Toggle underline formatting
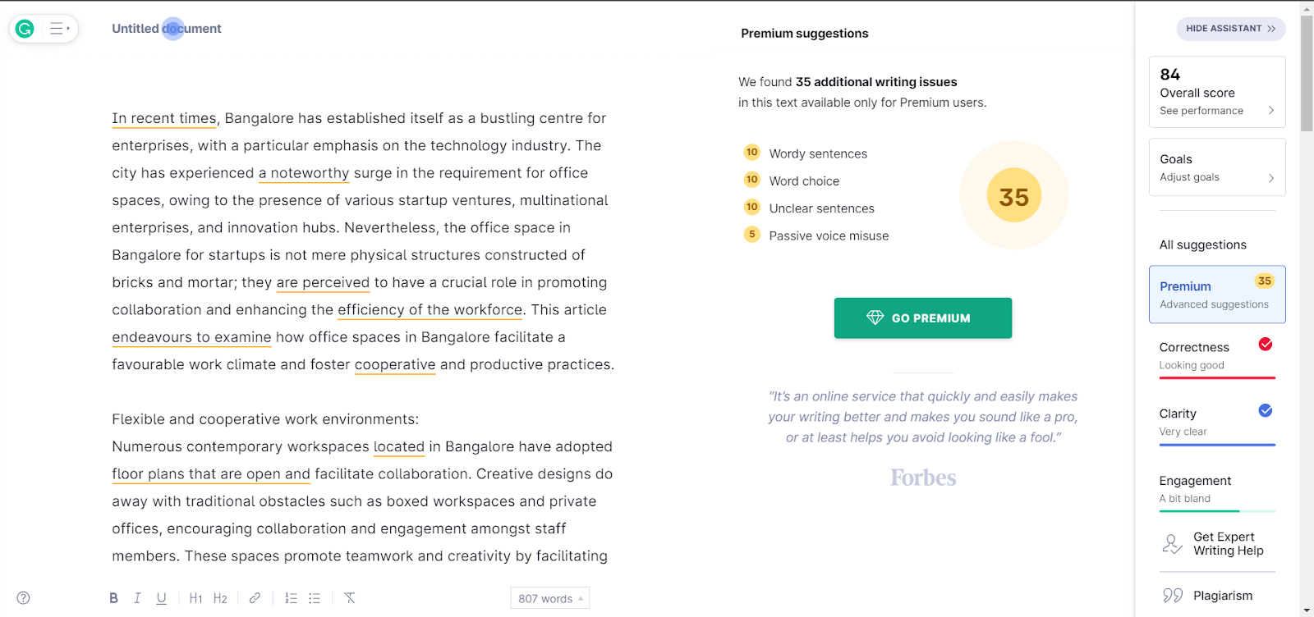The height and width of the screenshot is (617, 1314). tap(161, 598)
